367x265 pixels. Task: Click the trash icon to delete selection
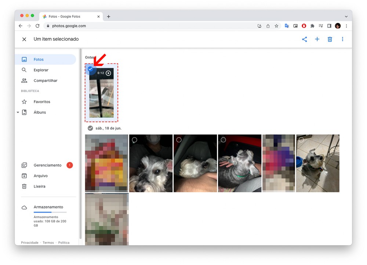click(330, 39)
